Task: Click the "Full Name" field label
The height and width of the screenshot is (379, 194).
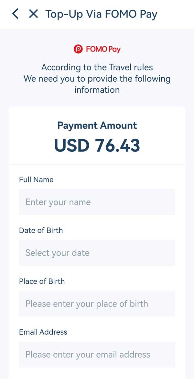Action: [x=36, y=180]
